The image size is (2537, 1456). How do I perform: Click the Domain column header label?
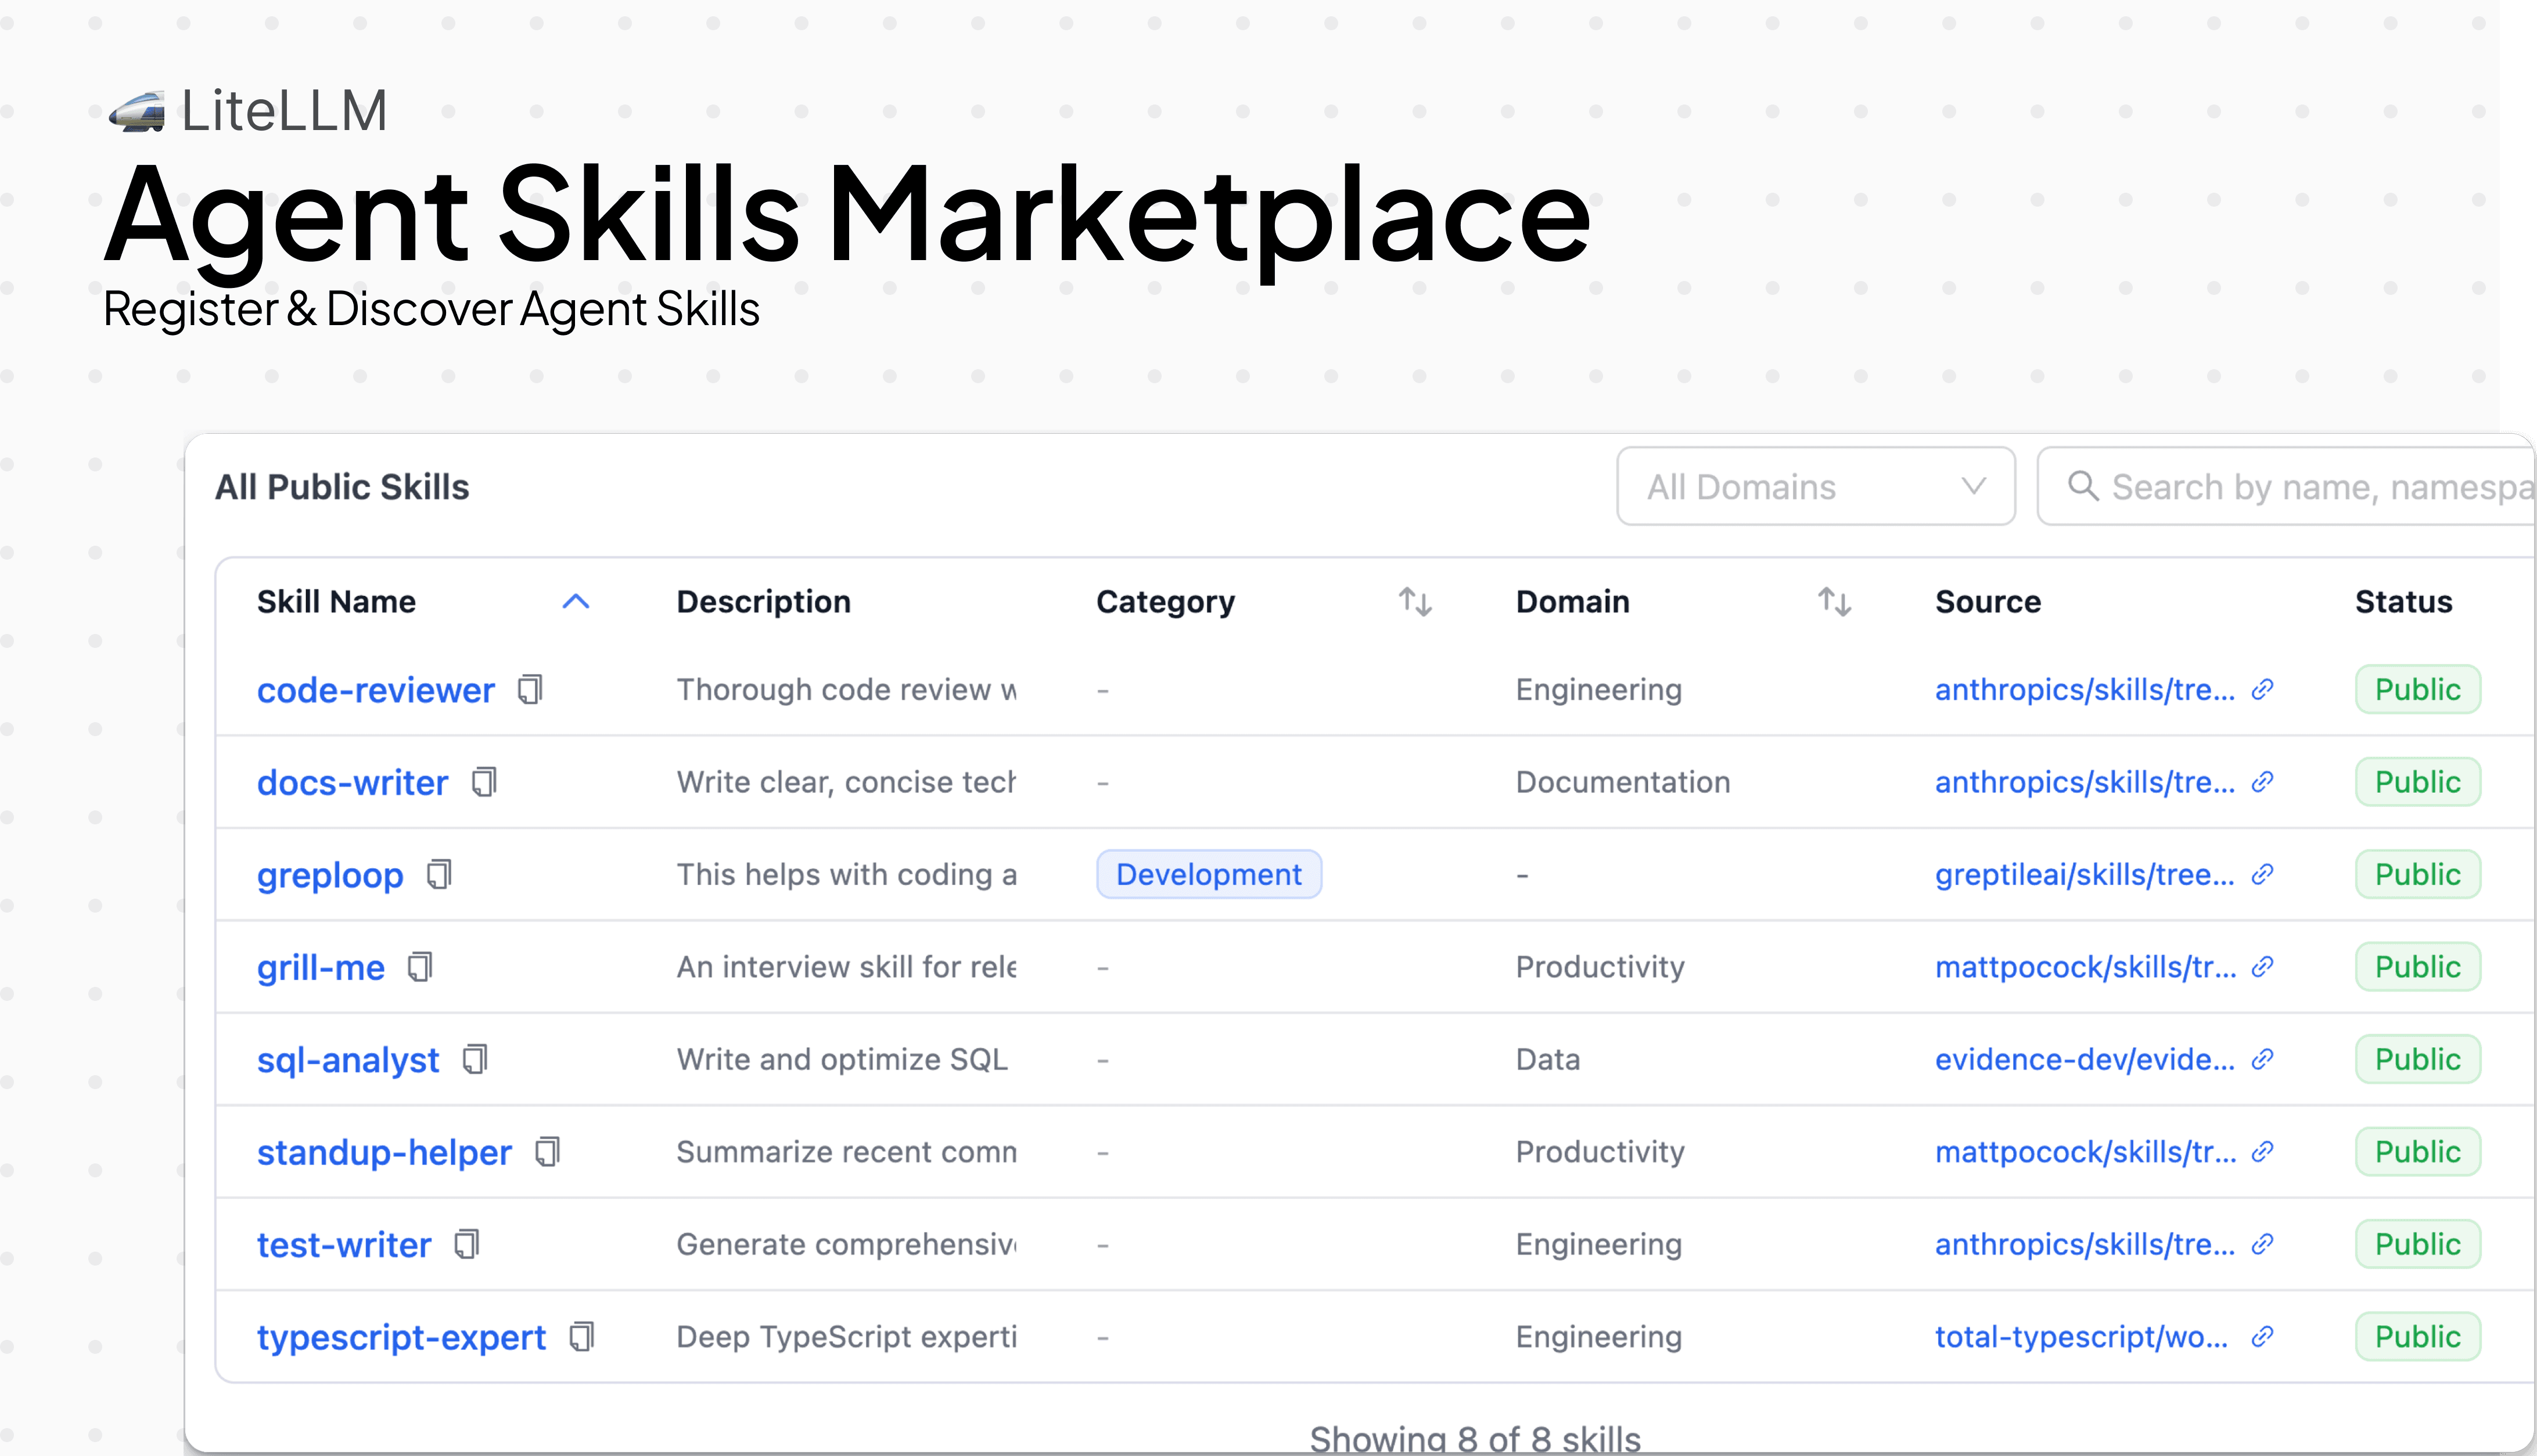point(1573,602)
